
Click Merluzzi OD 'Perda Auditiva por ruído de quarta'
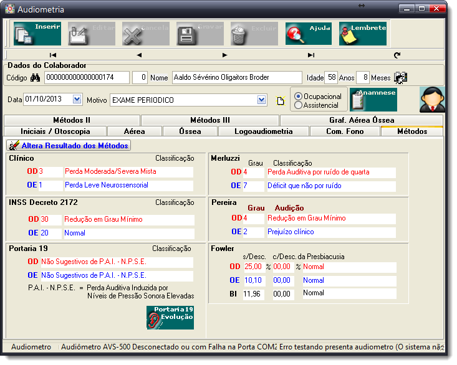(332, 173)
